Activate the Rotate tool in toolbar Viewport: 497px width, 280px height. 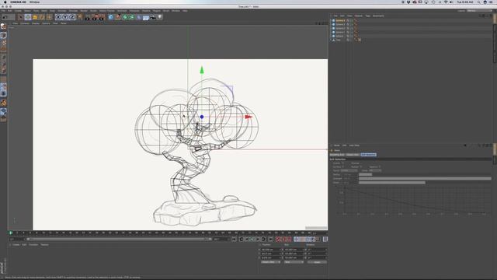pyautogui.click(x=42, y=17)
